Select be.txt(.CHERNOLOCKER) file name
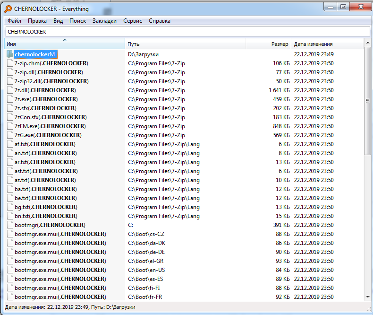The image size is (373, 315). [45, 198]
